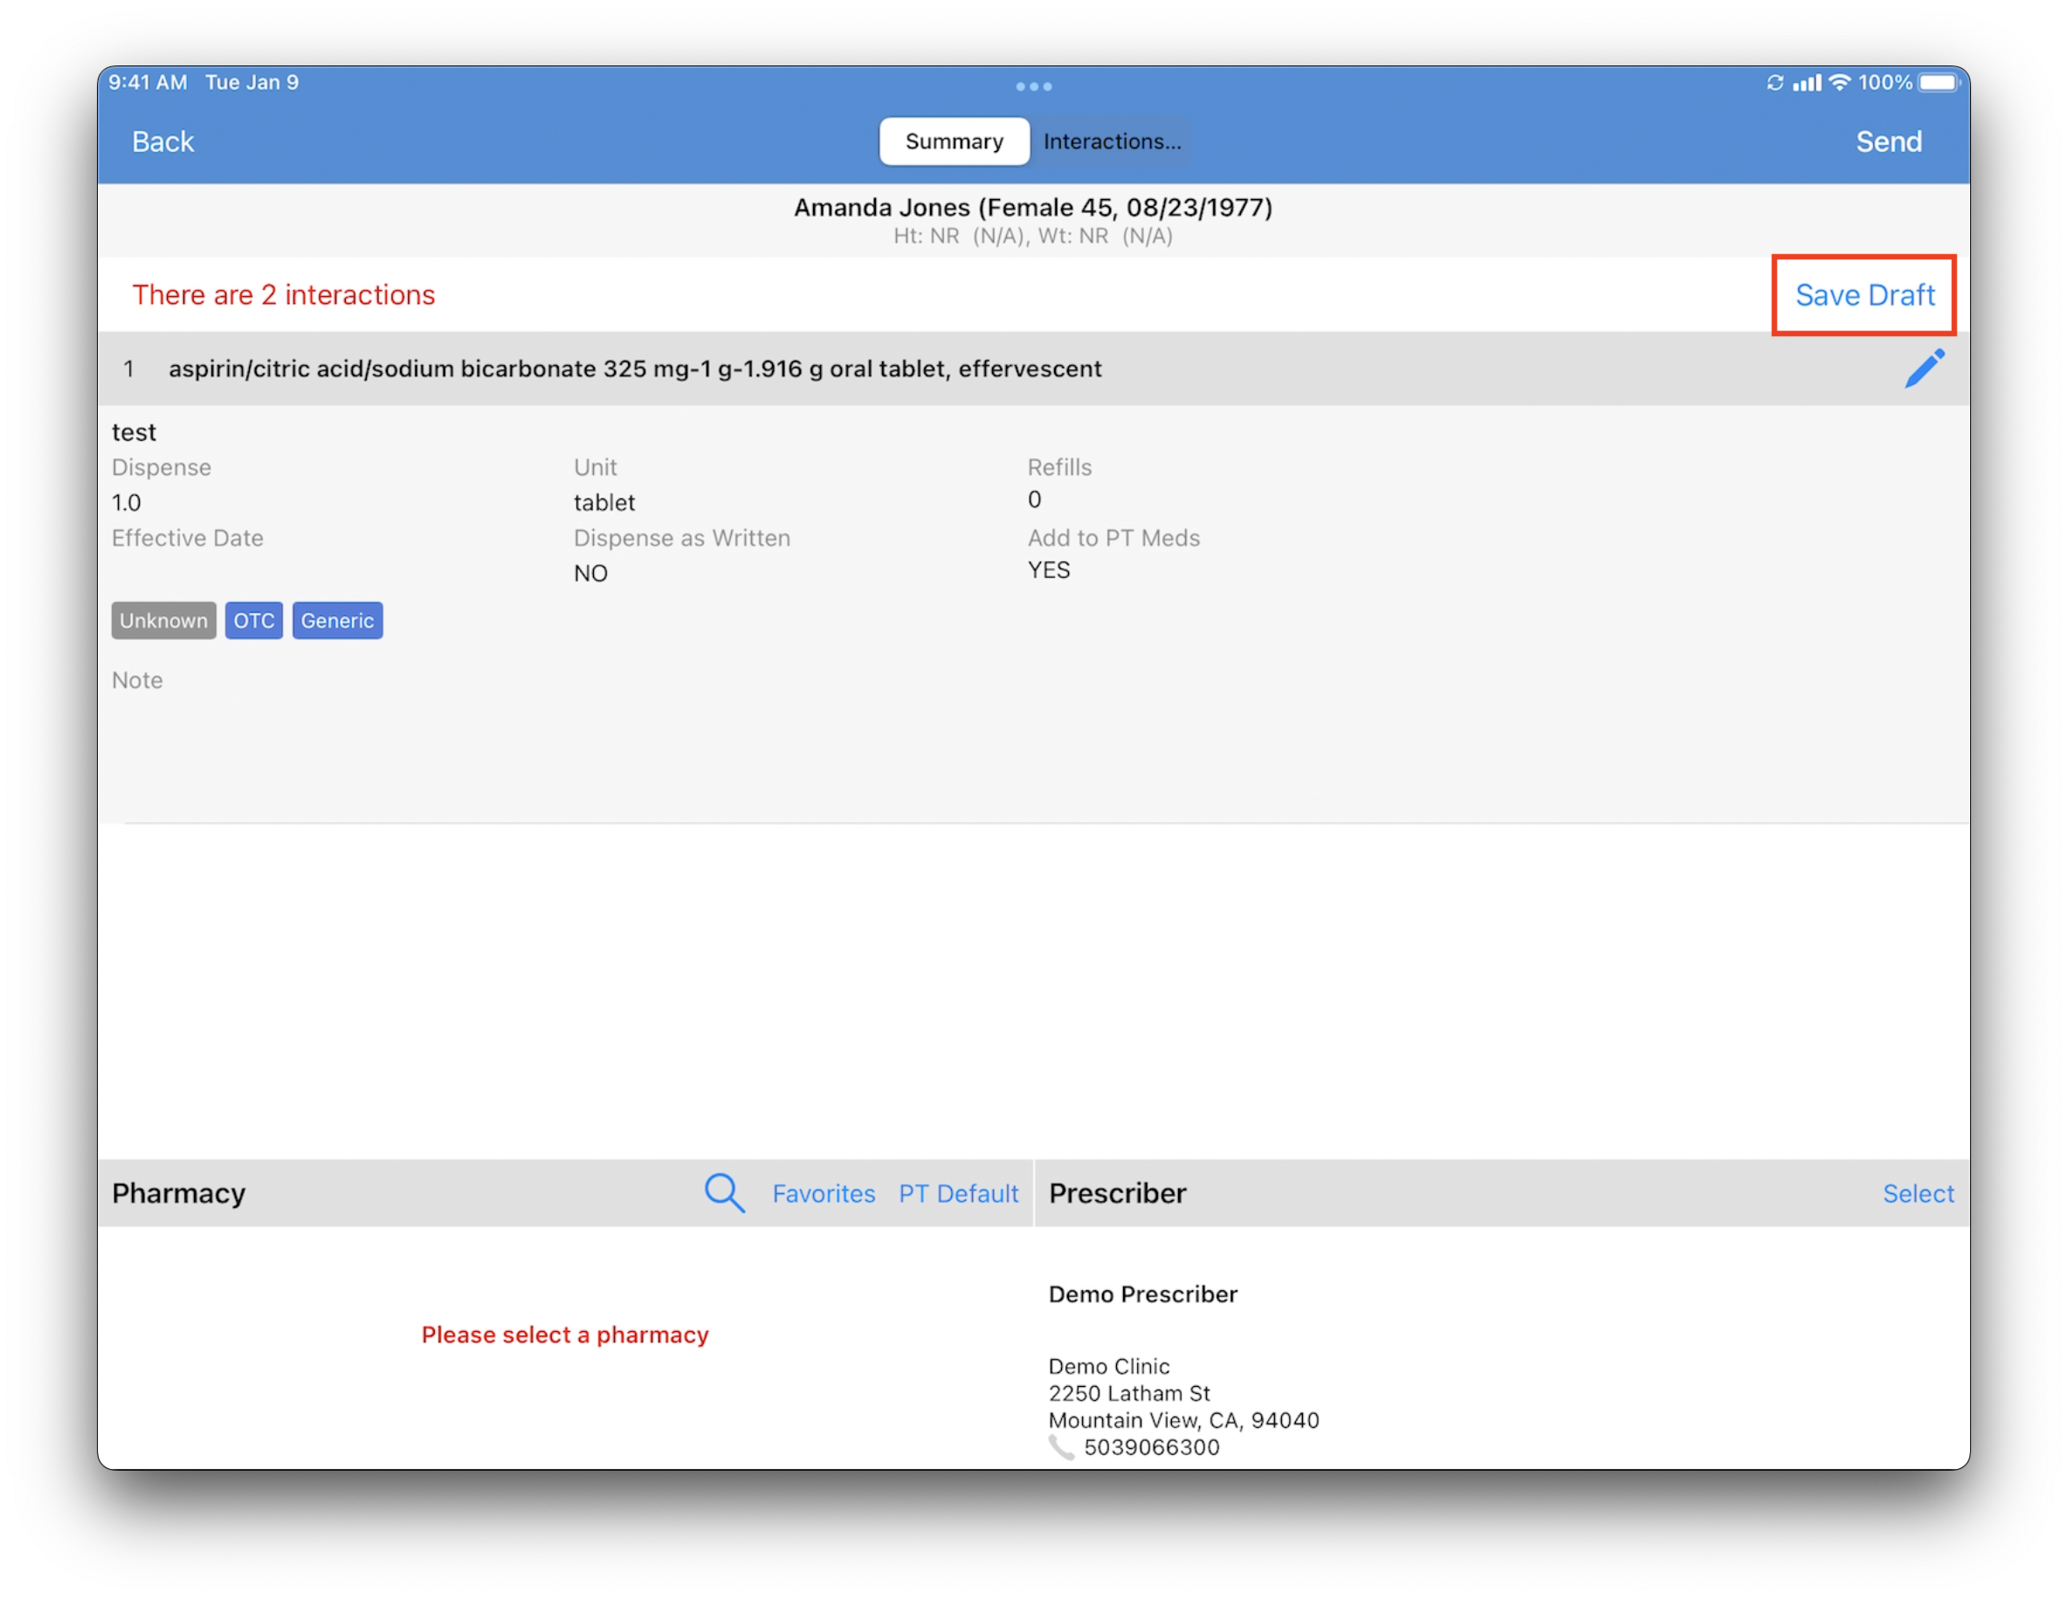Switch to the Summary tab

tap(954, 141)
